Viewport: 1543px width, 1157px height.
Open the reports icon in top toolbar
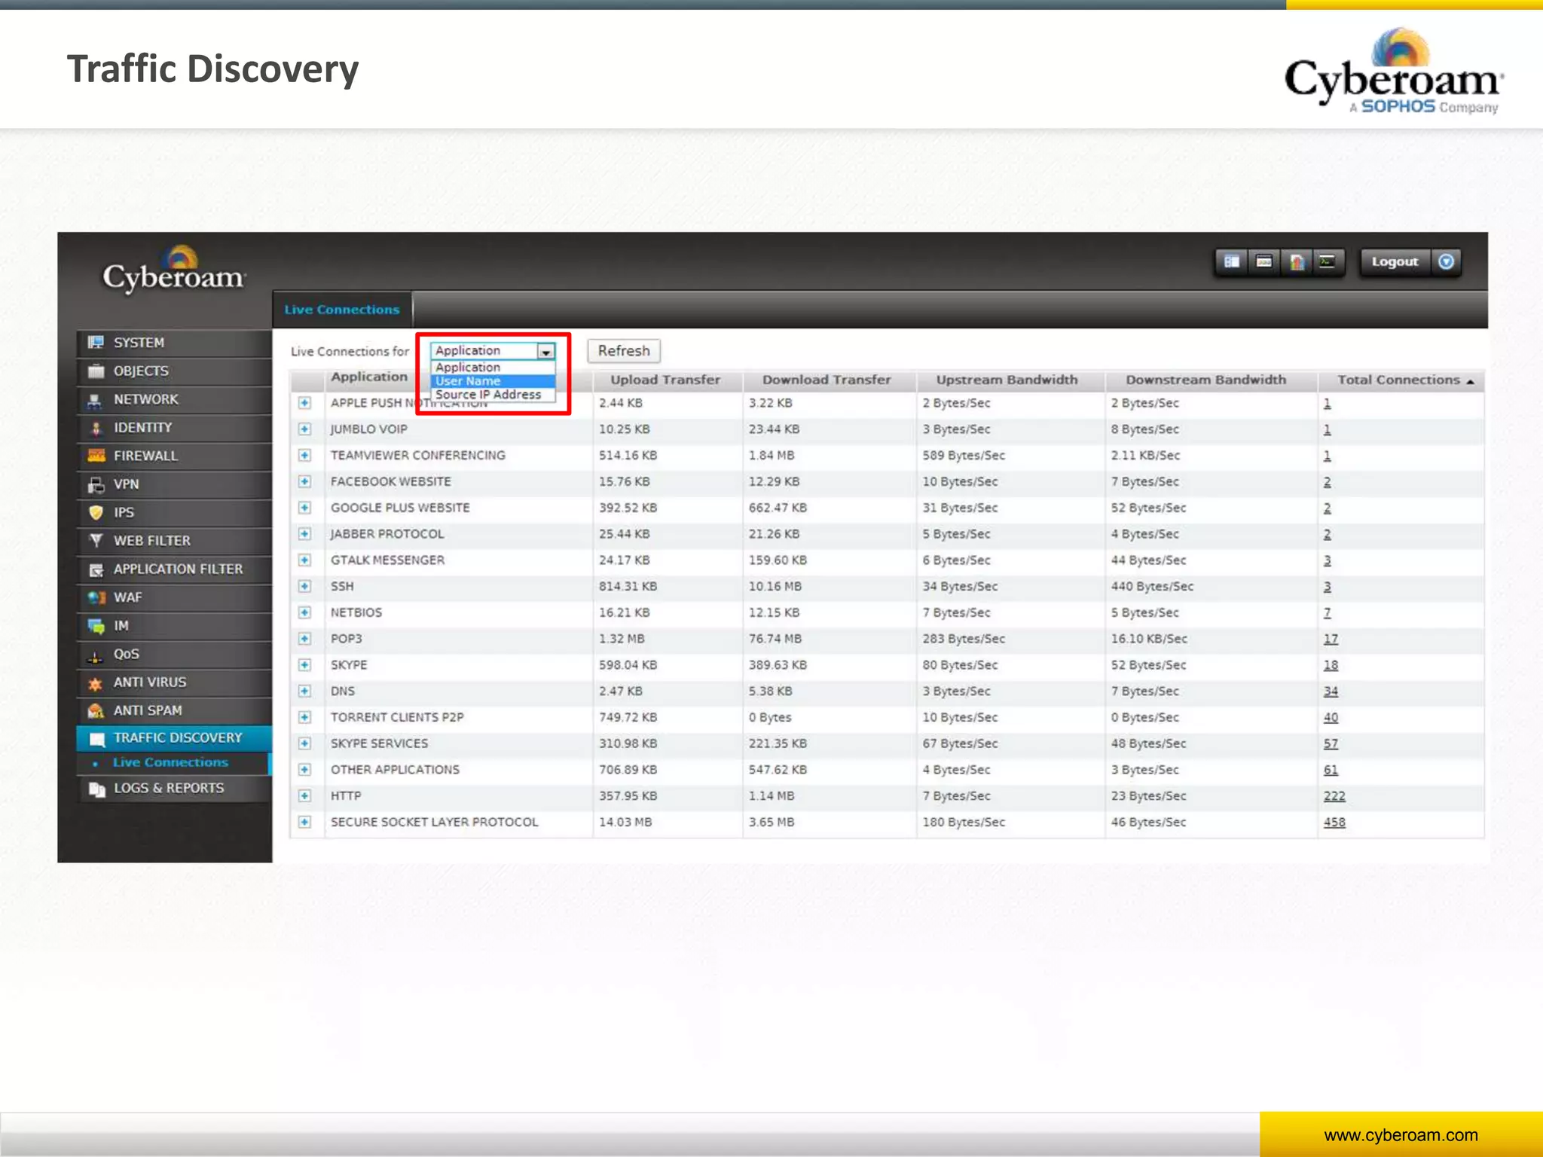[x=1297, y=262]
